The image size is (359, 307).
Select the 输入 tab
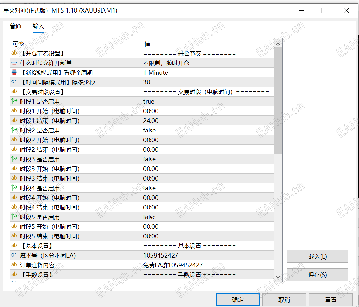pyautogui.click(x=38, y=26)
